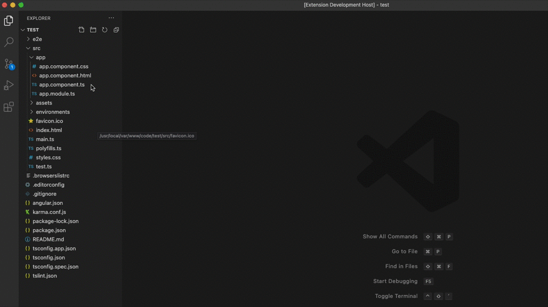This screenshot has height=307, width=548.
Task: Click the New Folder icon in TEST header
Action: click(93, 30)
